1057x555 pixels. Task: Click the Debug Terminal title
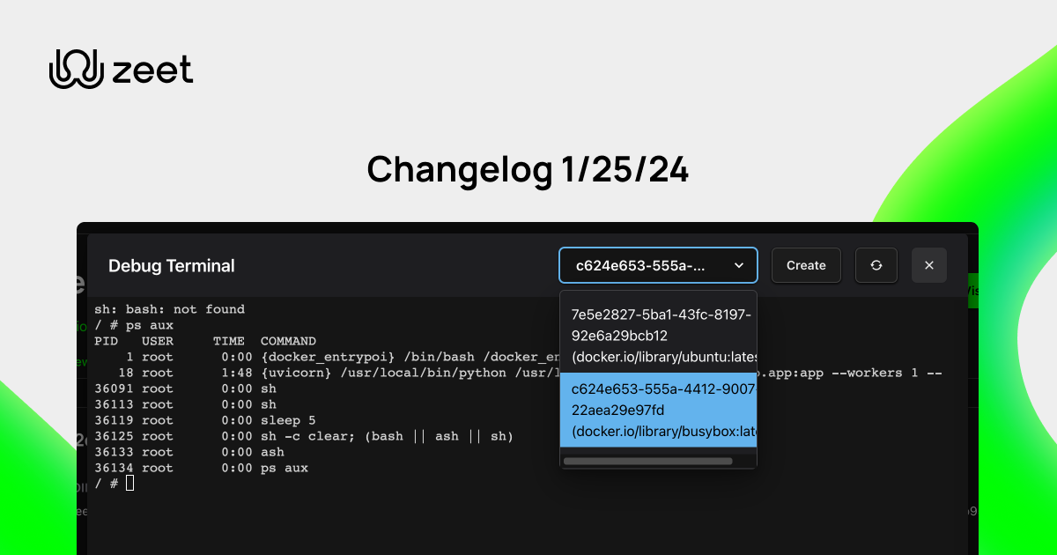171,266
